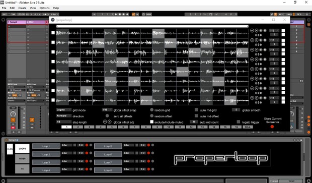Click the KILL button
This screenshot has width=312, height=183.
coord(248,127)
